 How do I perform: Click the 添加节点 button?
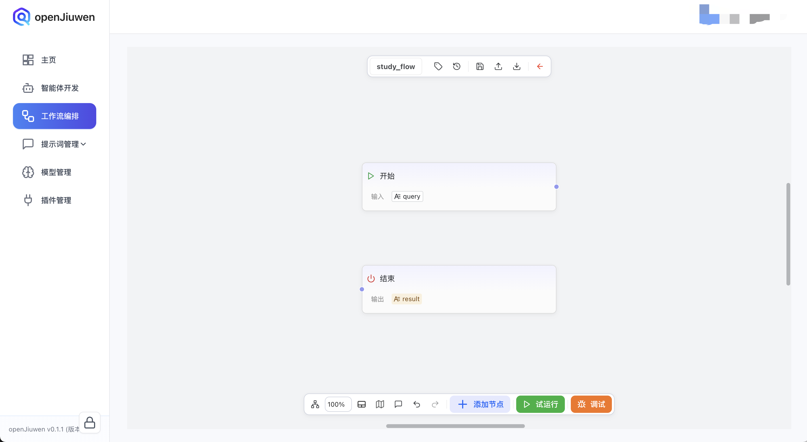(x=480, y=404)
